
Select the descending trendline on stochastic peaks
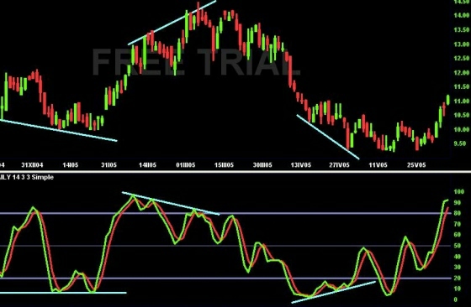[x=171, y=203]
